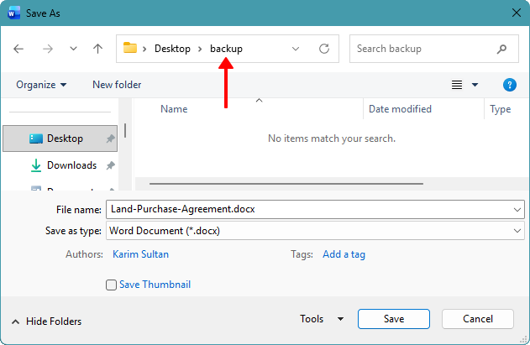Click the Word icon in title bar
Image resolution: width=530 pixels, height=345 pixels.
[x=13, y=13]
